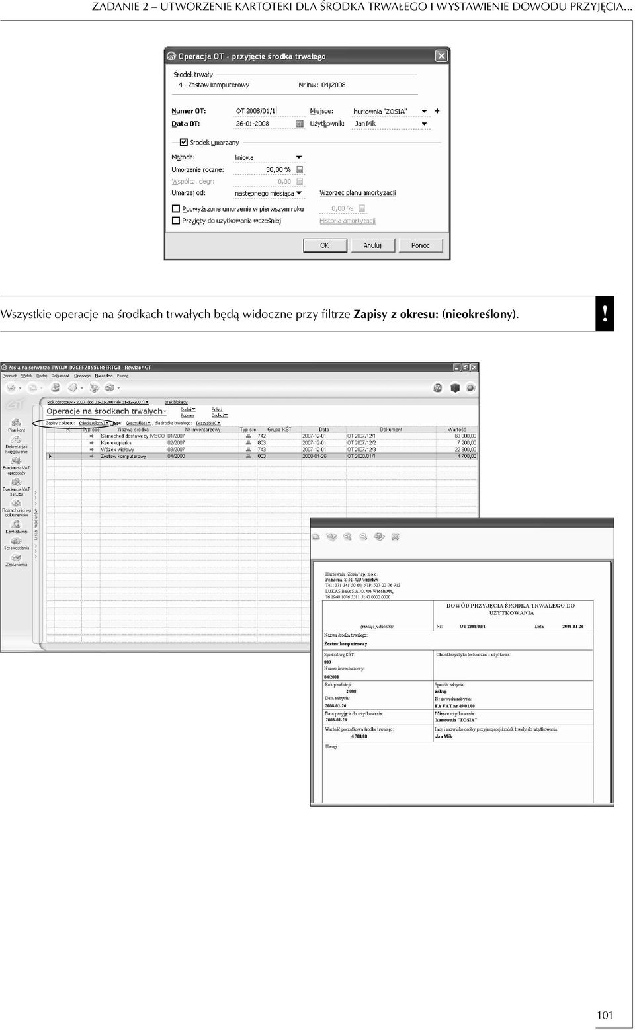Open the typu (wszystkie) filter dropdown
The width and height of the screenshot is (635, 1030).
point(138,423)
